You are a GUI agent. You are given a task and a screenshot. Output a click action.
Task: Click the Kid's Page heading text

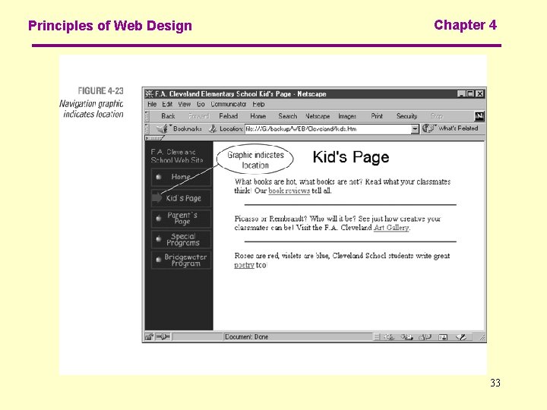[x=351, y=157]
